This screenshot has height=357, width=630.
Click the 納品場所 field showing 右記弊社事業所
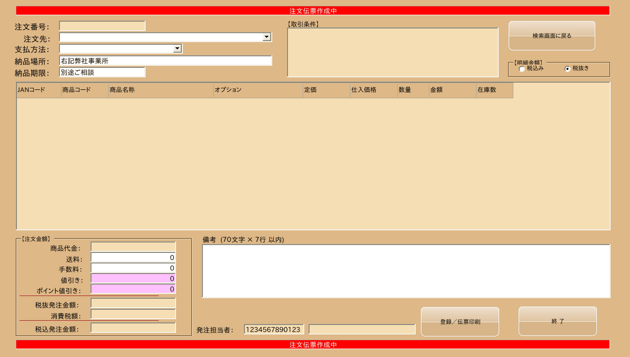pos(166,60)
